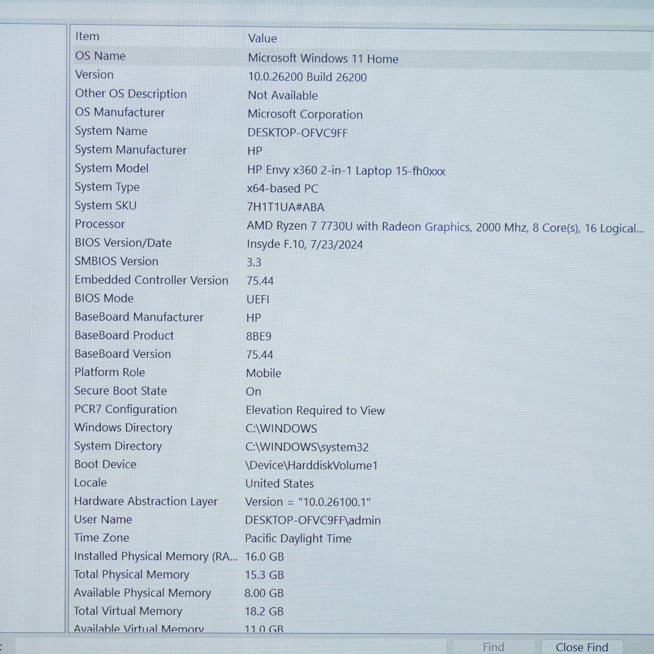The height and width of the screenshot is (654, 654).
Task: Select the "16.0 GB" installed memory value
Action: click(264, 557)
